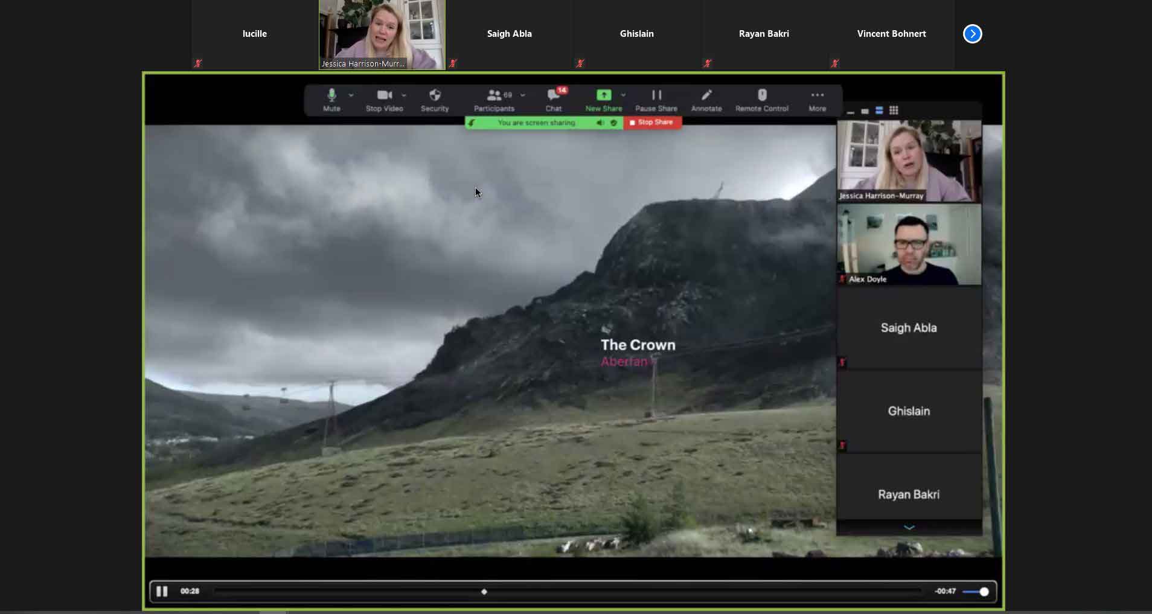
Task: Click lucille's muted microphone icon
Action: (x=198, y=63)
